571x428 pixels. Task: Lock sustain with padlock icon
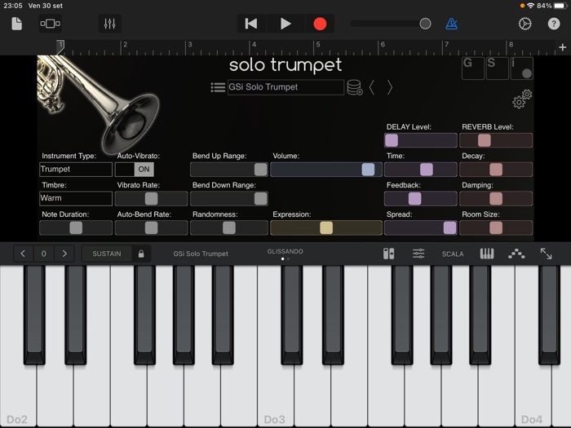pos(141,254)
